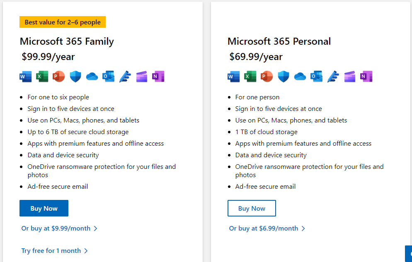Viewport: 412px width, 262px height.
Task: Open the "Or buy at $9.99/month" link
Action: coord(59,228)
